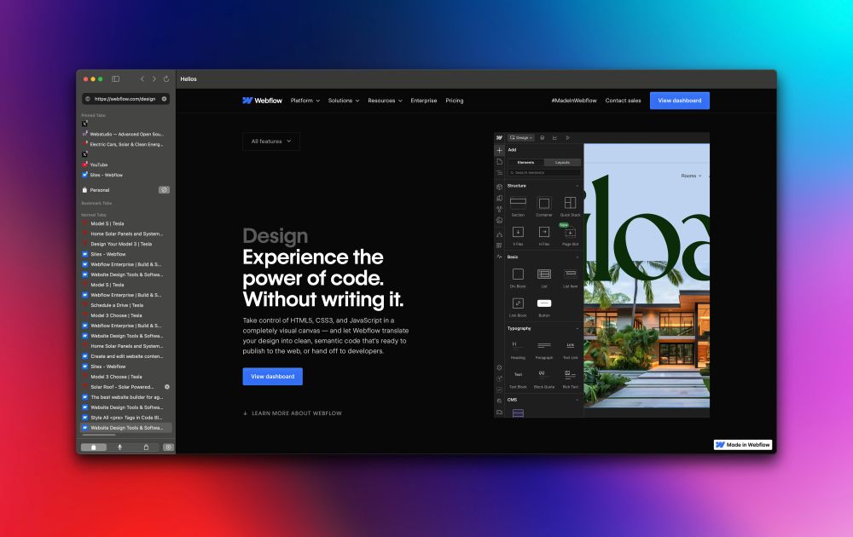Go back with the back arrow
This screenshot has height=537, width=853.
142,78
